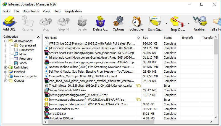
Task: Sort by Status column header
Action: (x=171, y=38)
